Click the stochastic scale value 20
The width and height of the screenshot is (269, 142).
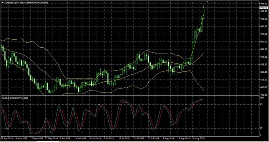pyautogui.click(x=261, y=128)
